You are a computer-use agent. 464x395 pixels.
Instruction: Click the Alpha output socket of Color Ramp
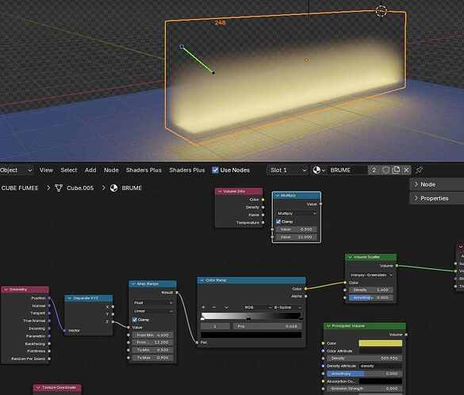(x=305, y=296)
